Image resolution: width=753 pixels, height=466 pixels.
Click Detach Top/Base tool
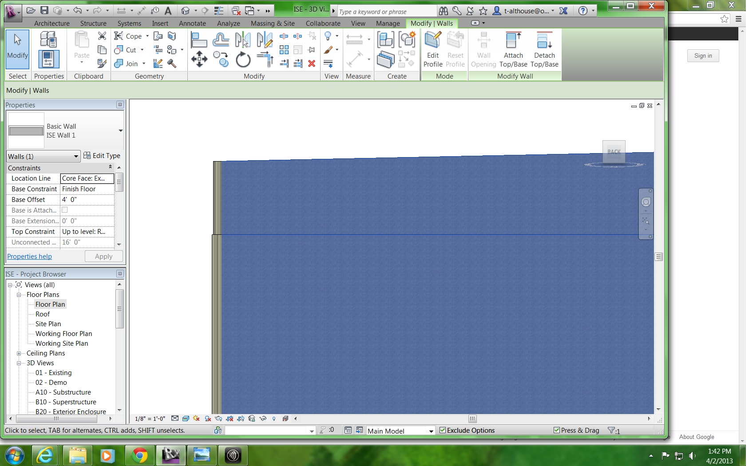coord(544,50)
